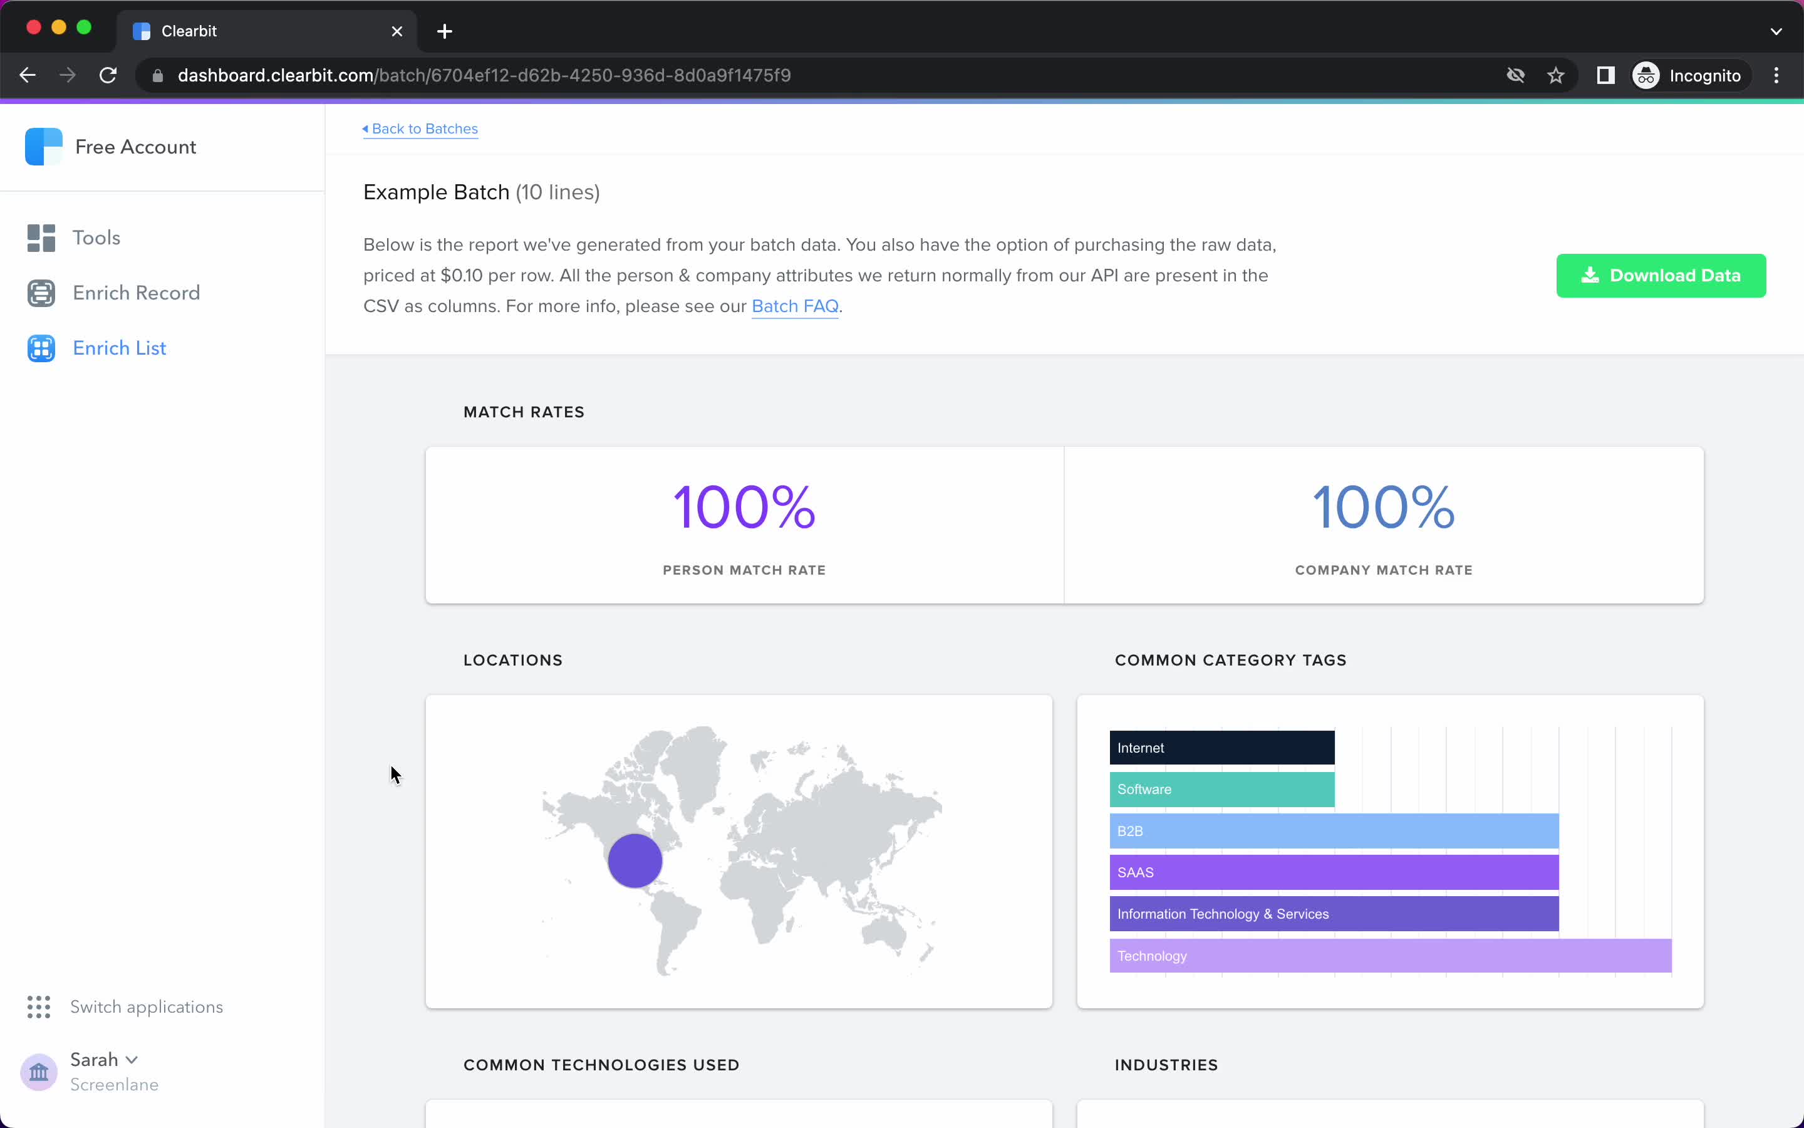
Task: Go back using browser back arrow
Action: [28, 75]
